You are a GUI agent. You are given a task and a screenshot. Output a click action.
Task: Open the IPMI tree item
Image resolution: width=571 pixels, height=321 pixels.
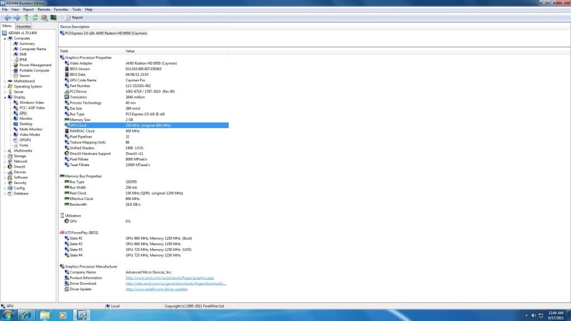pyautogui.click(x=23, y=60)
